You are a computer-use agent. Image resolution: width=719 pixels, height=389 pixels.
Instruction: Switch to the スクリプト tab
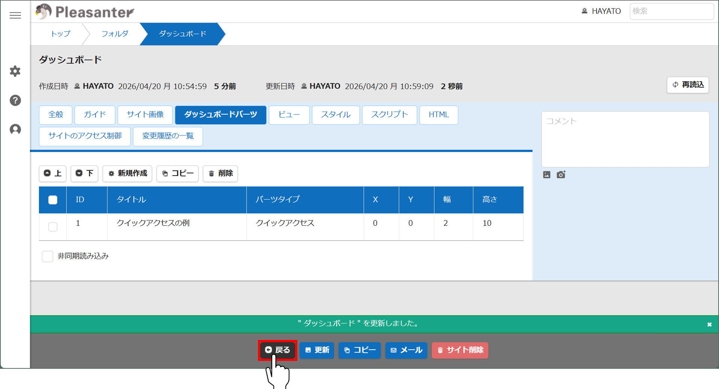[x=389, y=115]
